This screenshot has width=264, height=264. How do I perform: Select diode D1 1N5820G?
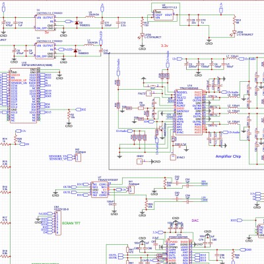point(75,51)
